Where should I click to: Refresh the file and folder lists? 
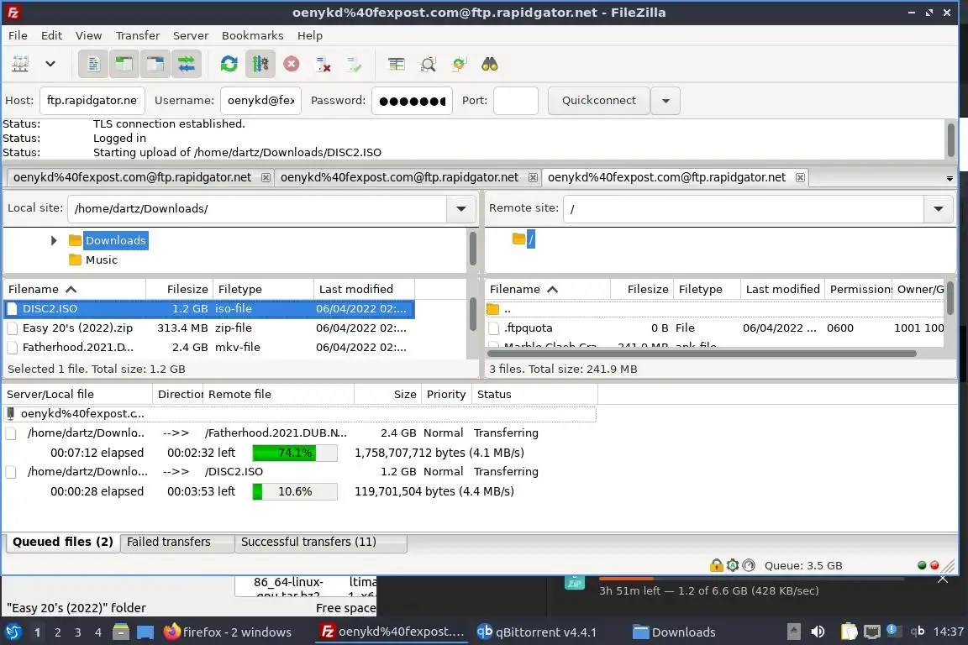pyautogui.click(x=229, y=64)
